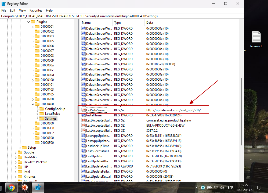Viewport: 268px width, 193px height.
Task: Select the 01000800 folder icon
Action: [x=37, y=123]
